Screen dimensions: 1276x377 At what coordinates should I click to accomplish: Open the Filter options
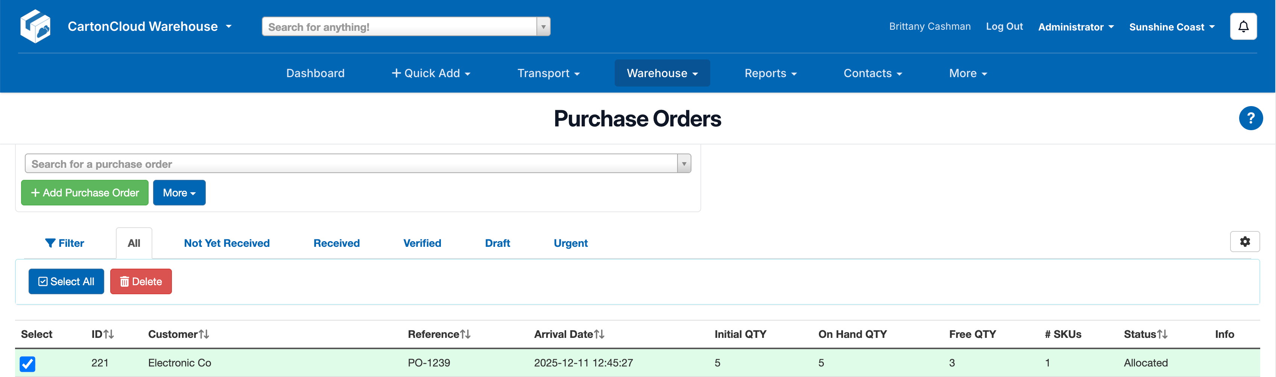coord(64,243)
